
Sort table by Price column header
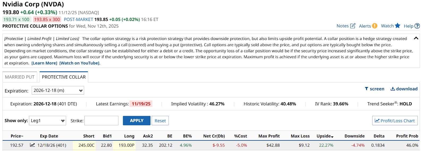click(x=17, y=136)
